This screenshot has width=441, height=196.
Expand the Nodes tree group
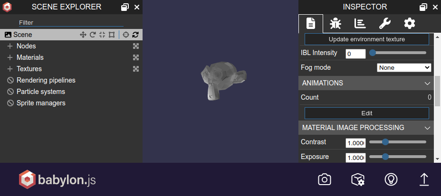point(10,46)
